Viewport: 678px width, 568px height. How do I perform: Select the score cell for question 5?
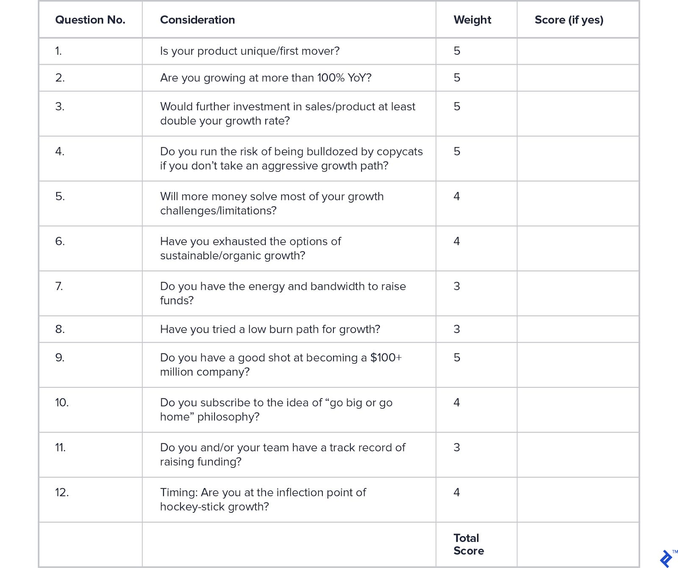click(x=578, y=203)
